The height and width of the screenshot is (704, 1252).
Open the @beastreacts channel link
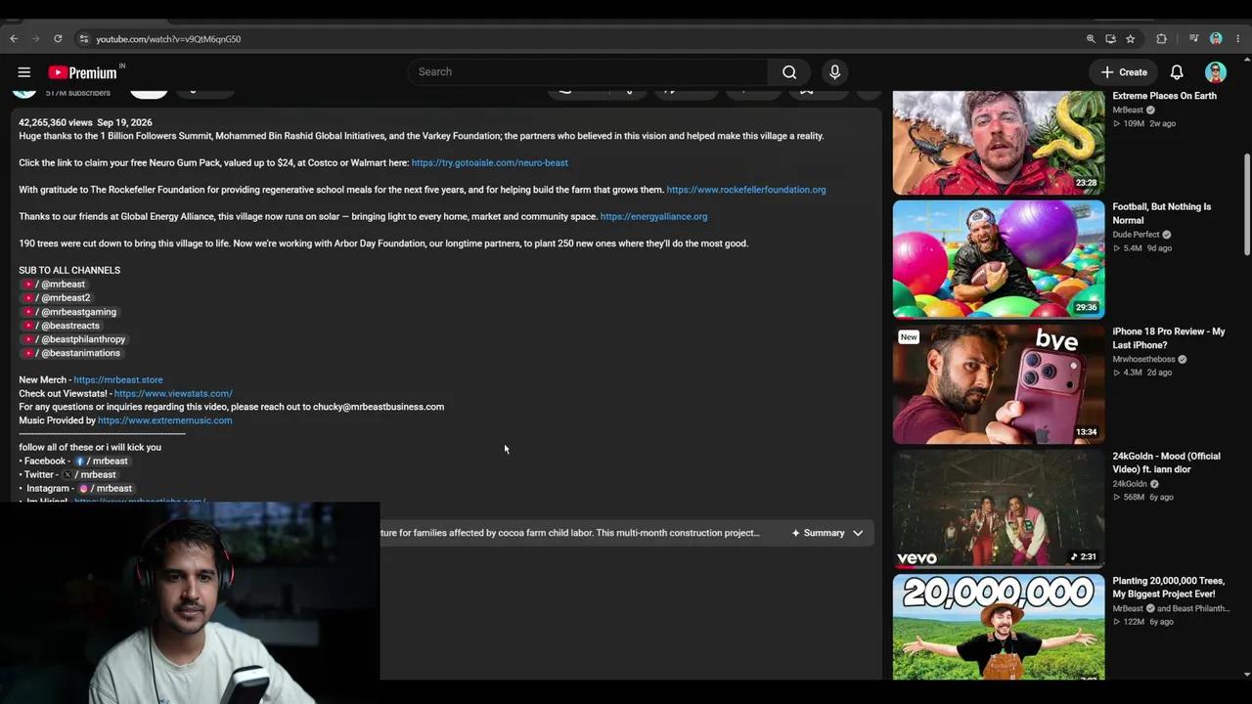pyautogui.click(x=63, y=326)
